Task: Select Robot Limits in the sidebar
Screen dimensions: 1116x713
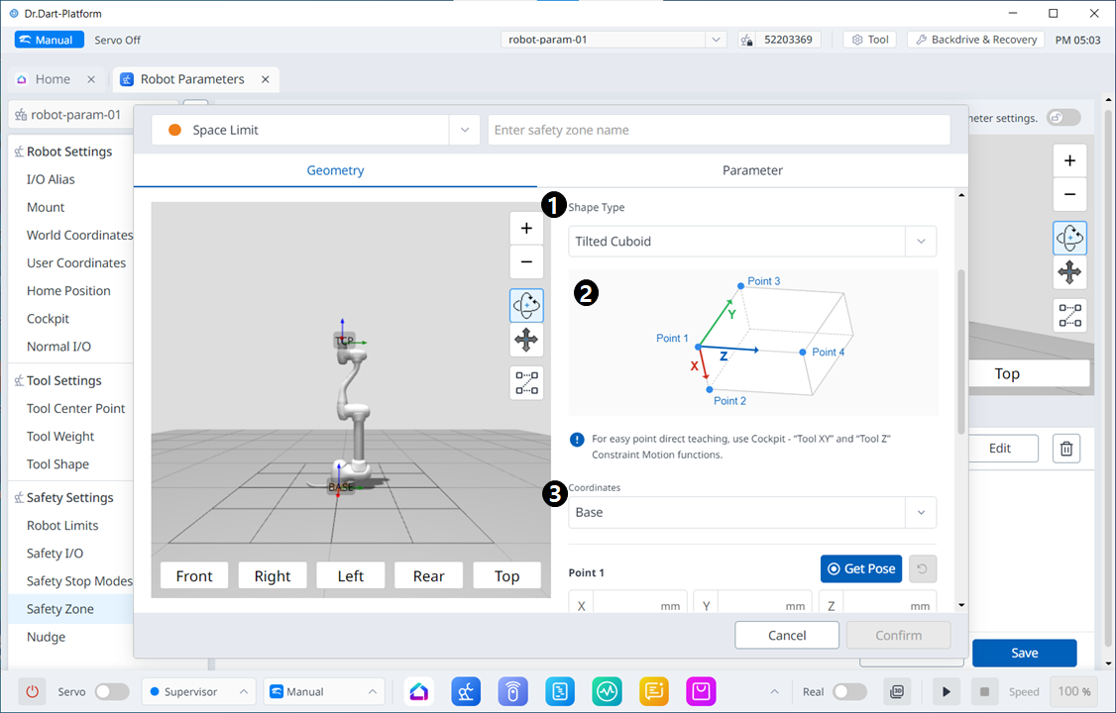Action: click(x=62, y=525)
